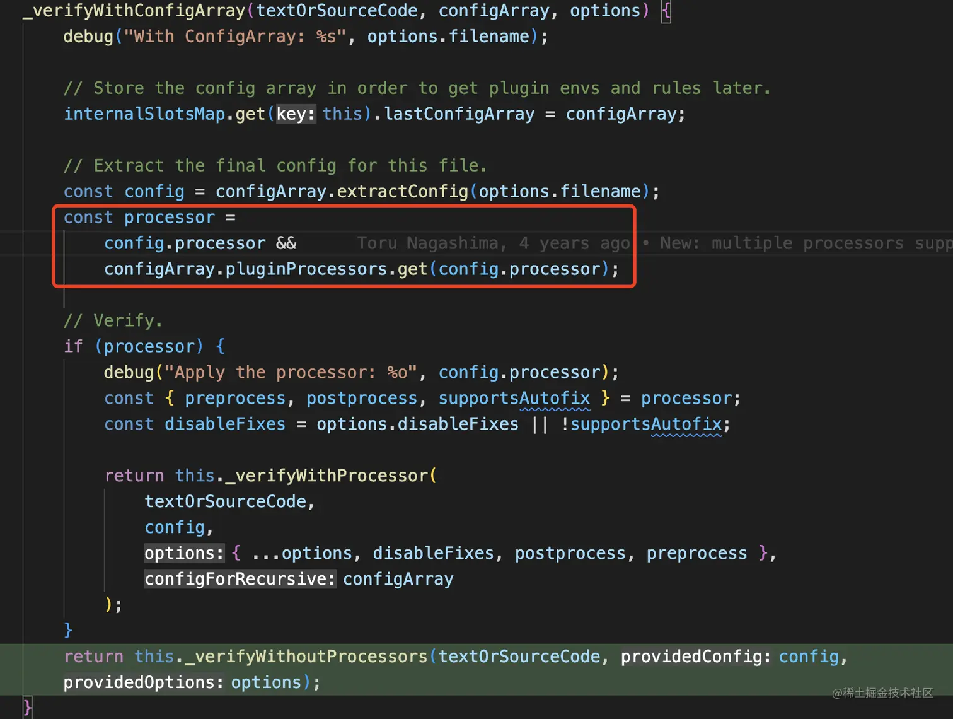Click 'if (processor) {' line
The height and width of the screenshot is (719, 953).
(x=144, y=347)
